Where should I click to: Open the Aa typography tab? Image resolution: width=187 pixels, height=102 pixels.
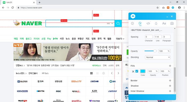pos(164,23)
